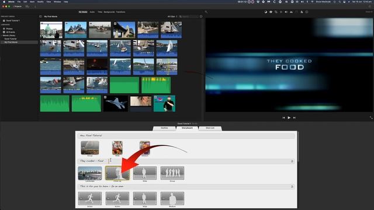Open the Apple menu
Viewport: 374px width, 210px height.
click(4, 2)
